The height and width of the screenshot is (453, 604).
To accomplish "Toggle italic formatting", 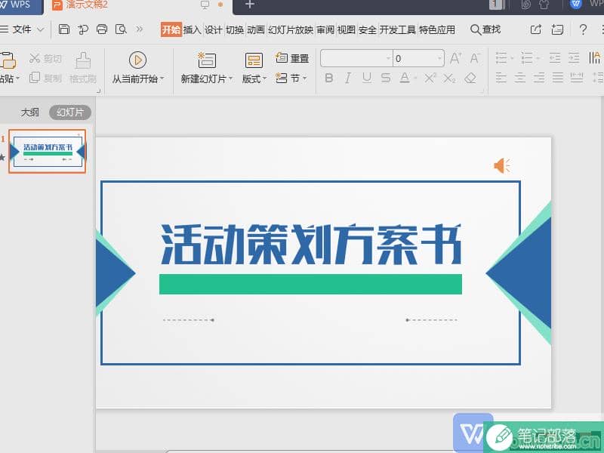I will (x=348, y=79).
